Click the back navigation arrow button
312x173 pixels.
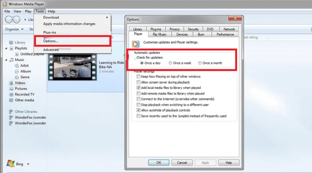click(9, 19)
